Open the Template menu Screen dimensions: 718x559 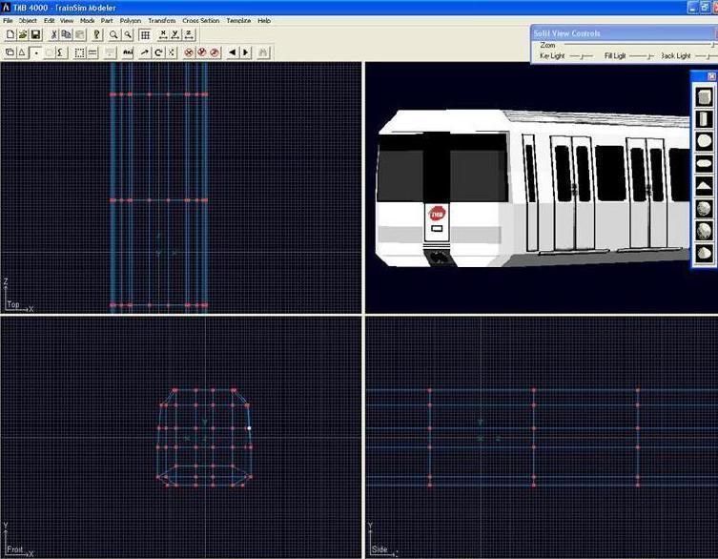point(238,20)
